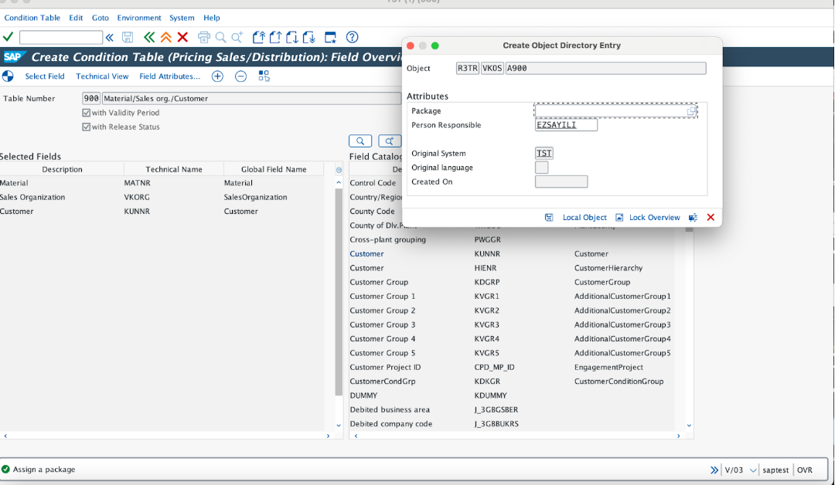Image resolution: width=835 pixels, height=485 pixels.
Task: Click the magnifier Find icon in main toolbar
Action: pos(220,37)
